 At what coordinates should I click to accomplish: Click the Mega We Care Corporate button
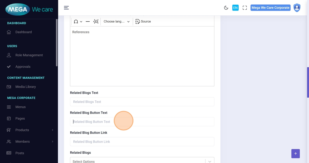coord(270,8)
